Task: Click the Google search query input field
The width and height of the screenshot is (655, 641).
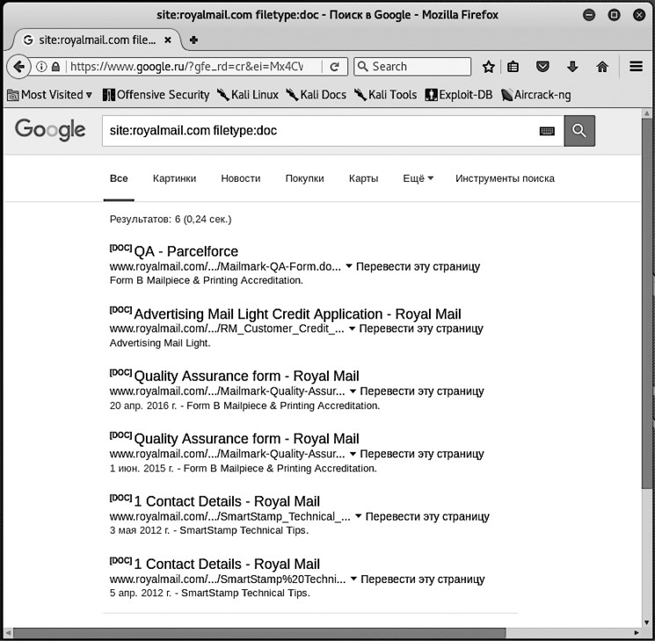Action: 321,131
